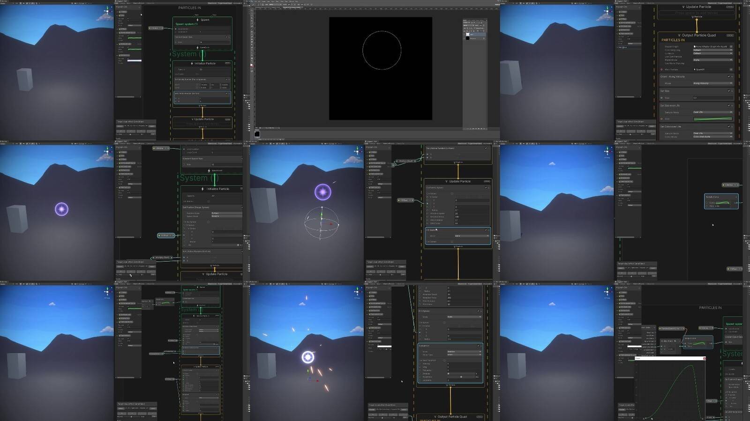Toggle the Orient: Along Velocity block checkbox
Image resolution: width=750 pixels, height=421 pixels.
coord(729,77)
